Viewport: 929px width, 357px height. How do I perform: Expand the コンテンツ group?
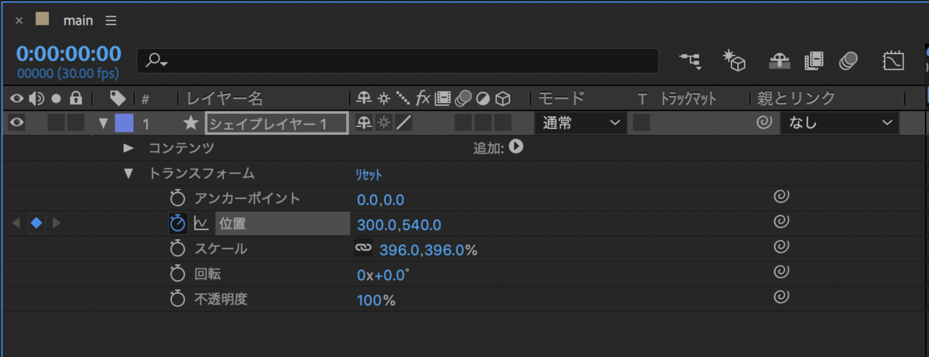(x=129, y=148)
